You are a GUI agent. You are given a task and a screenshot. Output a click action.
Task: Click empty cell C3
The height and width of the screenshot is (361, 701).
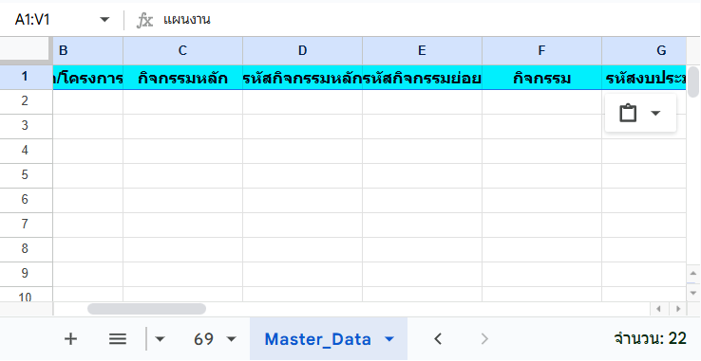183,126
